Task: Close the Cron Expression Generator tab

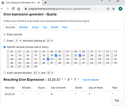Action: click(39, 2)
